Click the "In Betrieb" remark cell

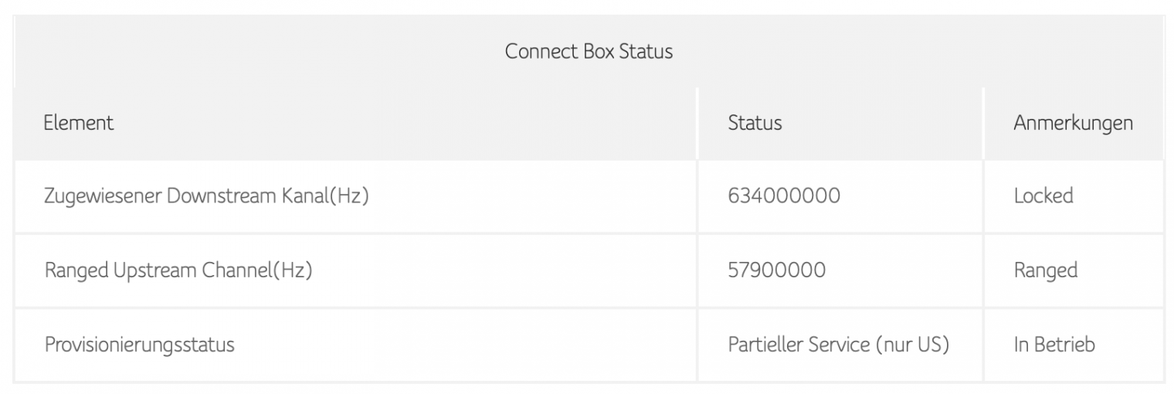pos(1054,345)
